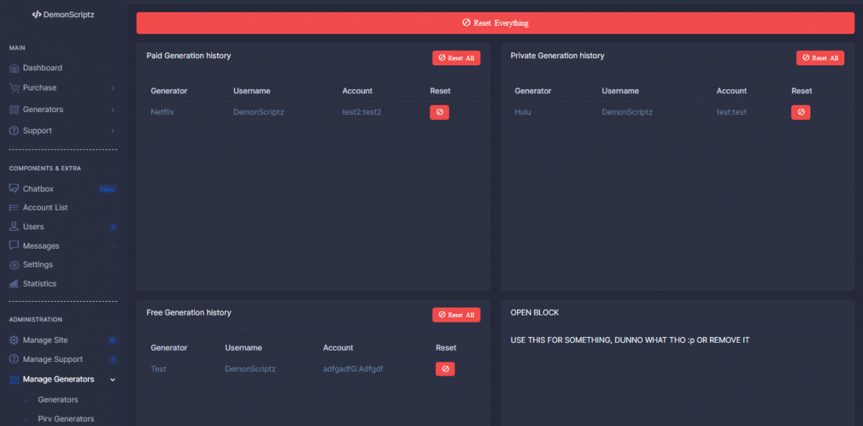Open the Messages menu item
The height and width of the screenshot is (426, 863).
41,246
